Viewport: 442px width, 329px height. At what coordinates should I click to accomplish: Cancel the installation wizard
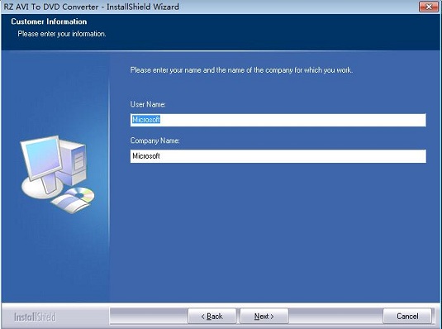407,316
